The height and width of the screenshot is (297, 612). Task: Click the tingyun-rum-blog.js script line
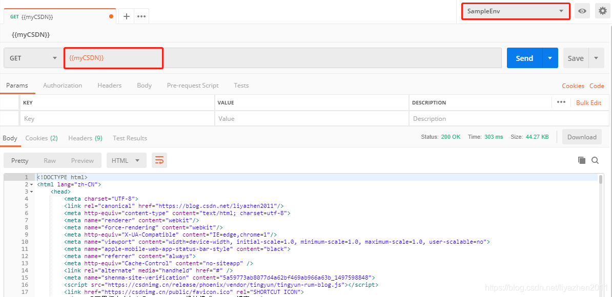221,285
